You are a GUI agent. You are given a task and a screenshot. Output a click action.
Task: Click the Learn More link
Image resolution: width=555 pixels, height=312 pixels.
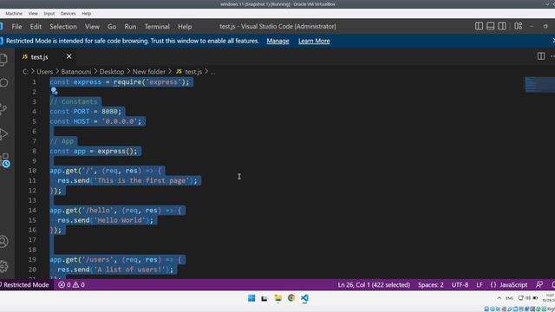coord(314,41)
